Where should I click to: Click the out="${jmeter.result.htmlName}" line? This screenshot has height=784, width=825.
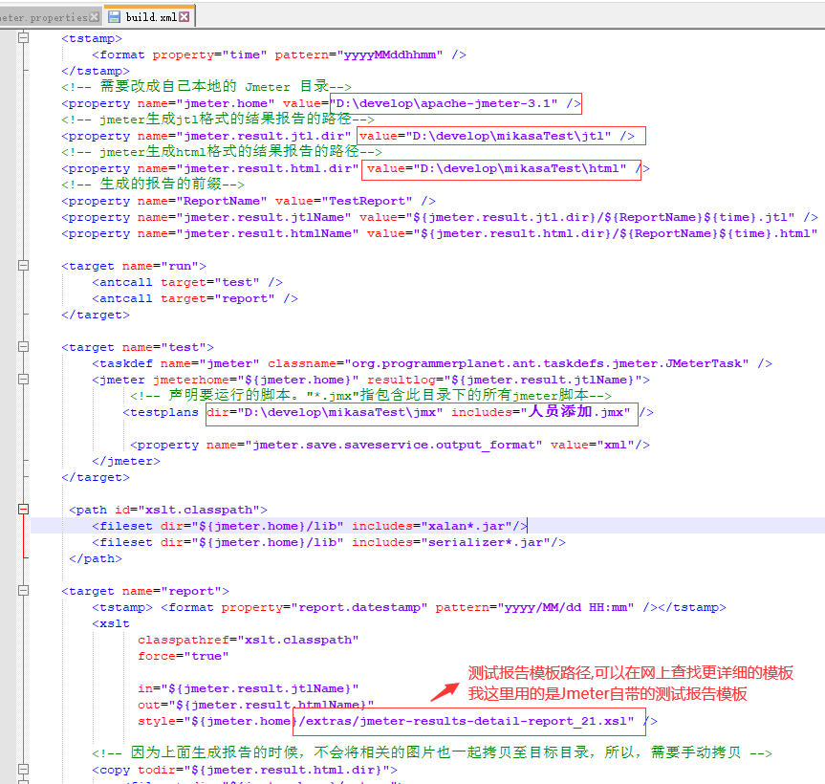tap(255, 705)
